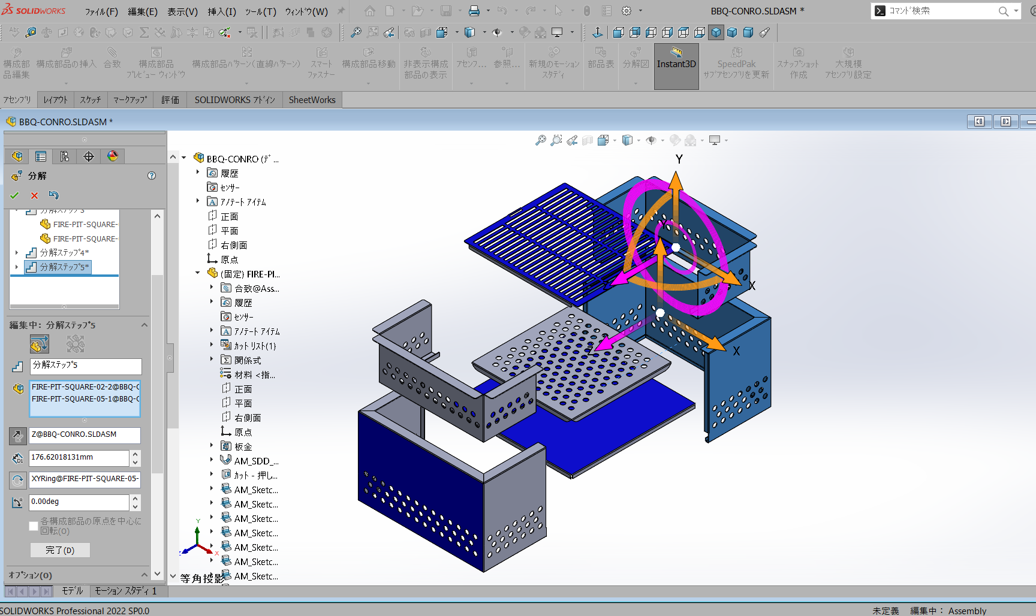Switch to the SheetWorks tab
The image size is (1036, 616).
pyautogui.click(x=312, y=100)
